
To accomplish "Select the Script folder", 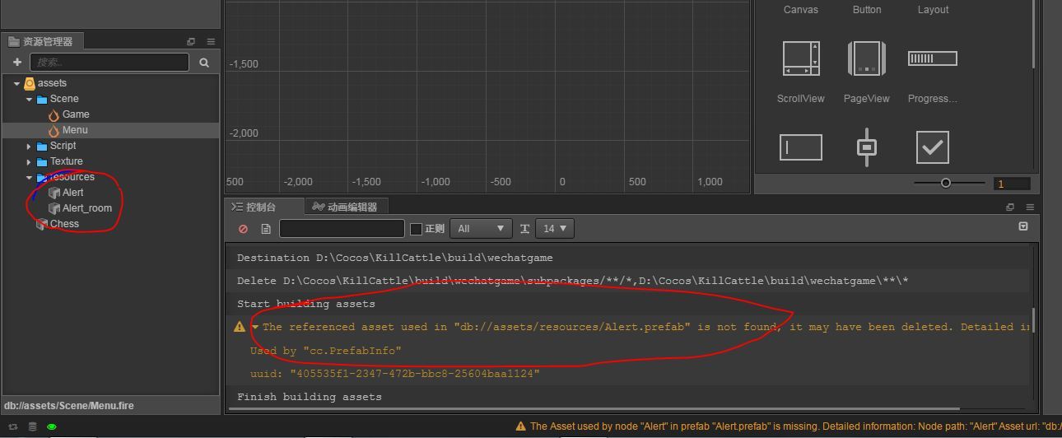I will click(63, 146).
